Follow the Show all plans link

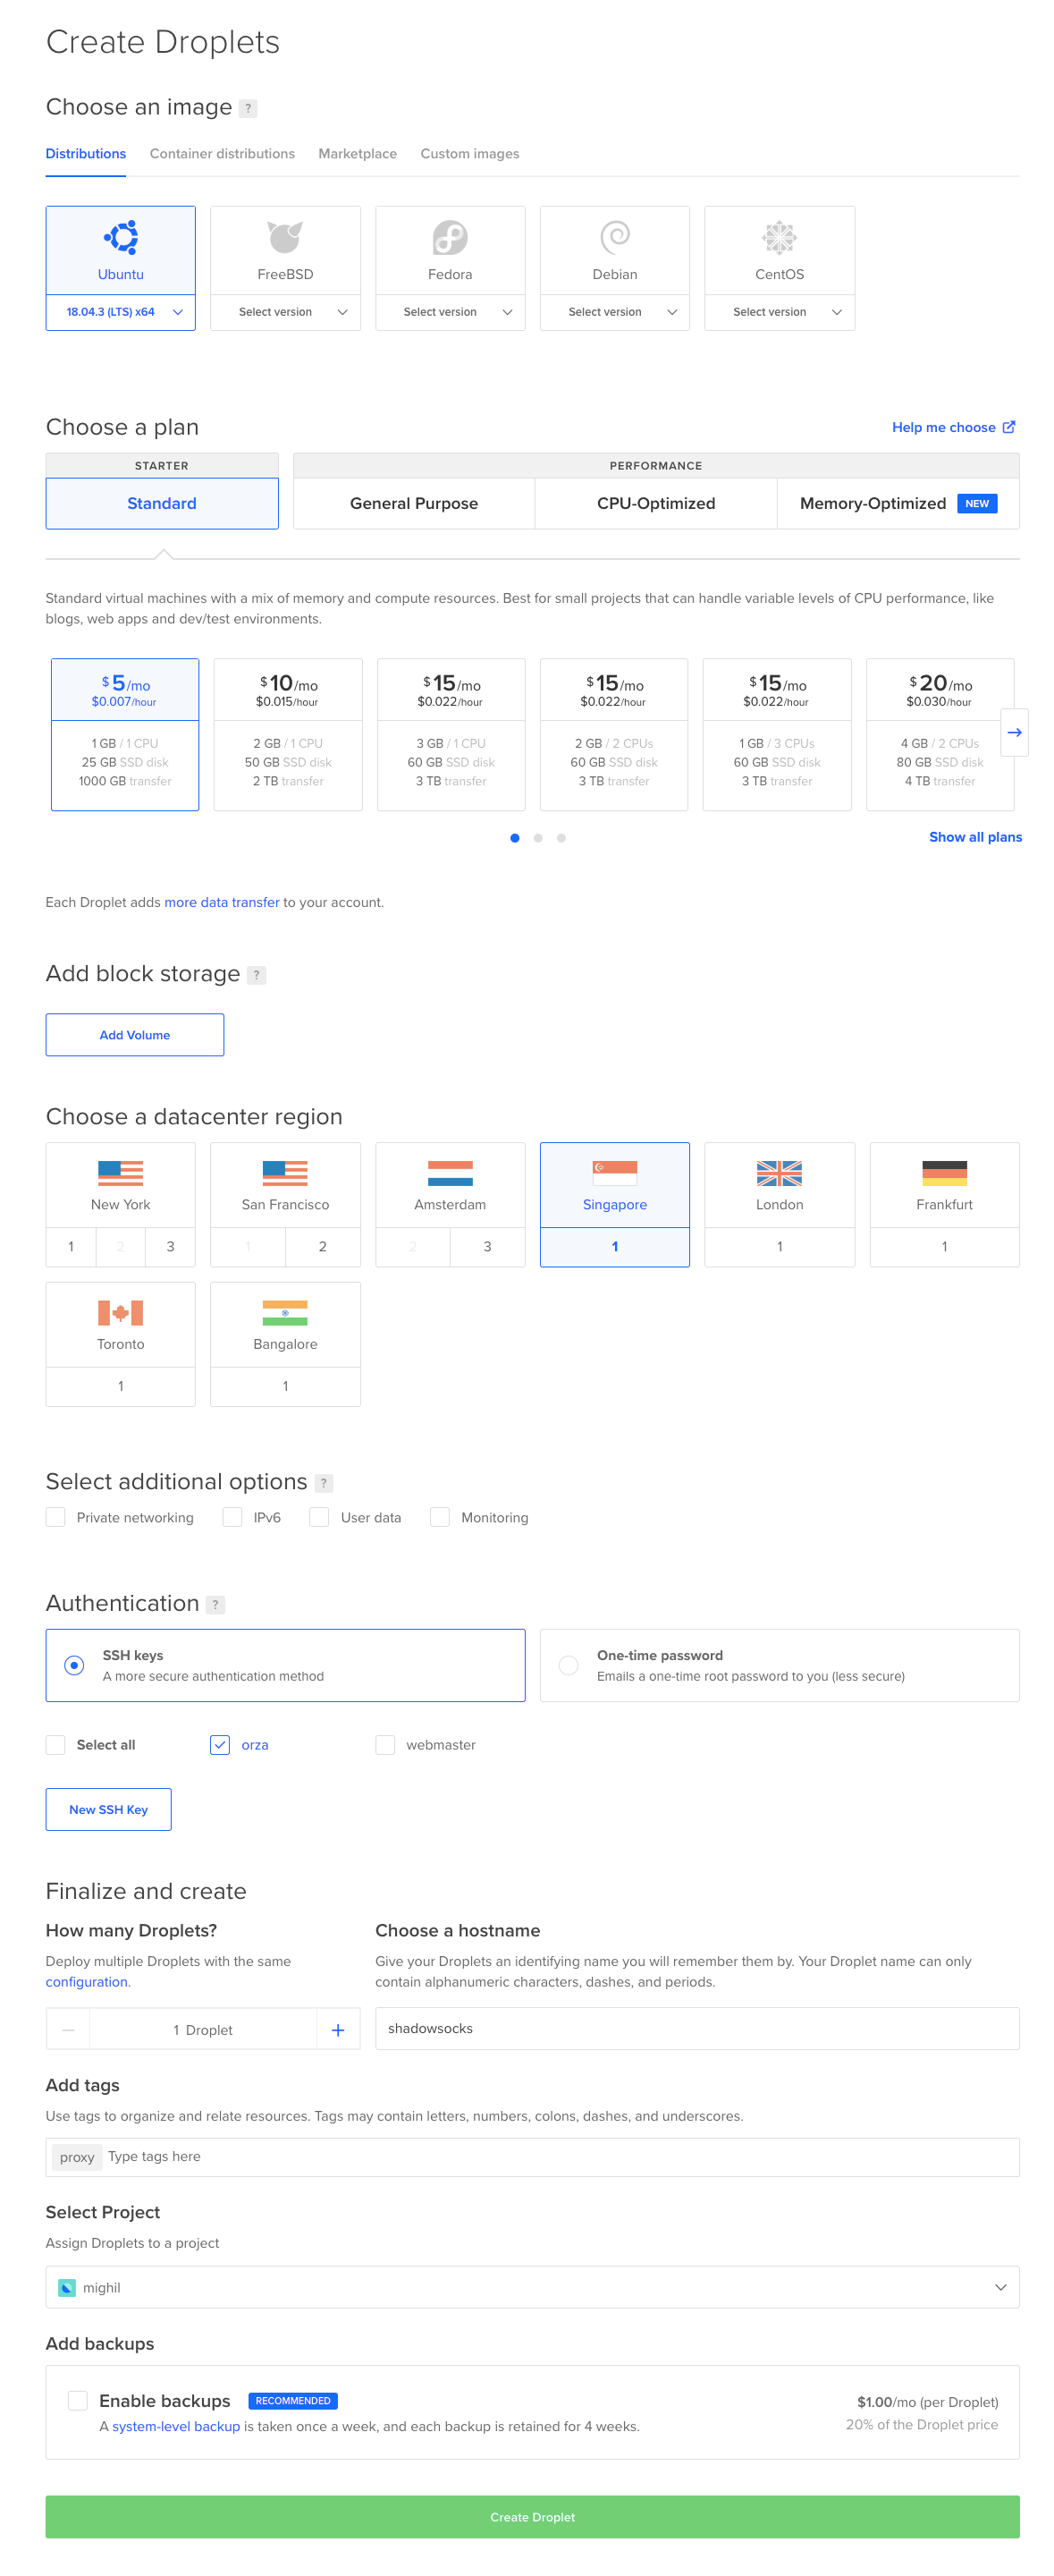[x=975, y=837]
